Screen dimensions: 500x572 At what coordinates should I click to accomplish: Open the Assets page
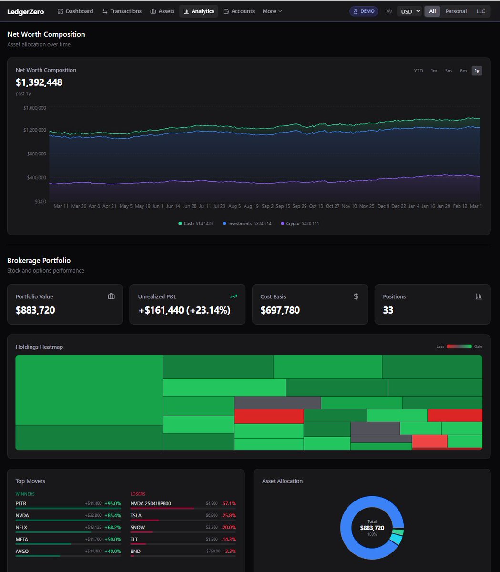coord(162,11)
